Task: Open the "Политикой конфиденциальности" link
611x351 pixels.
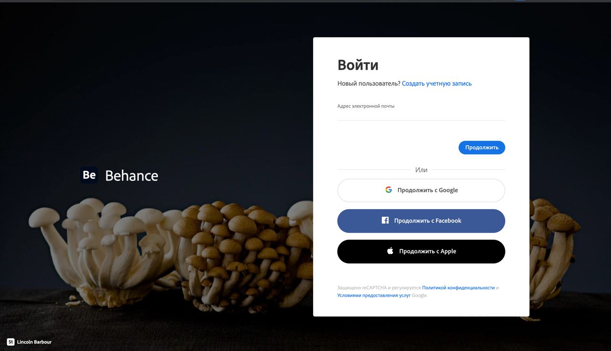Action: click(x=458, y=287)
